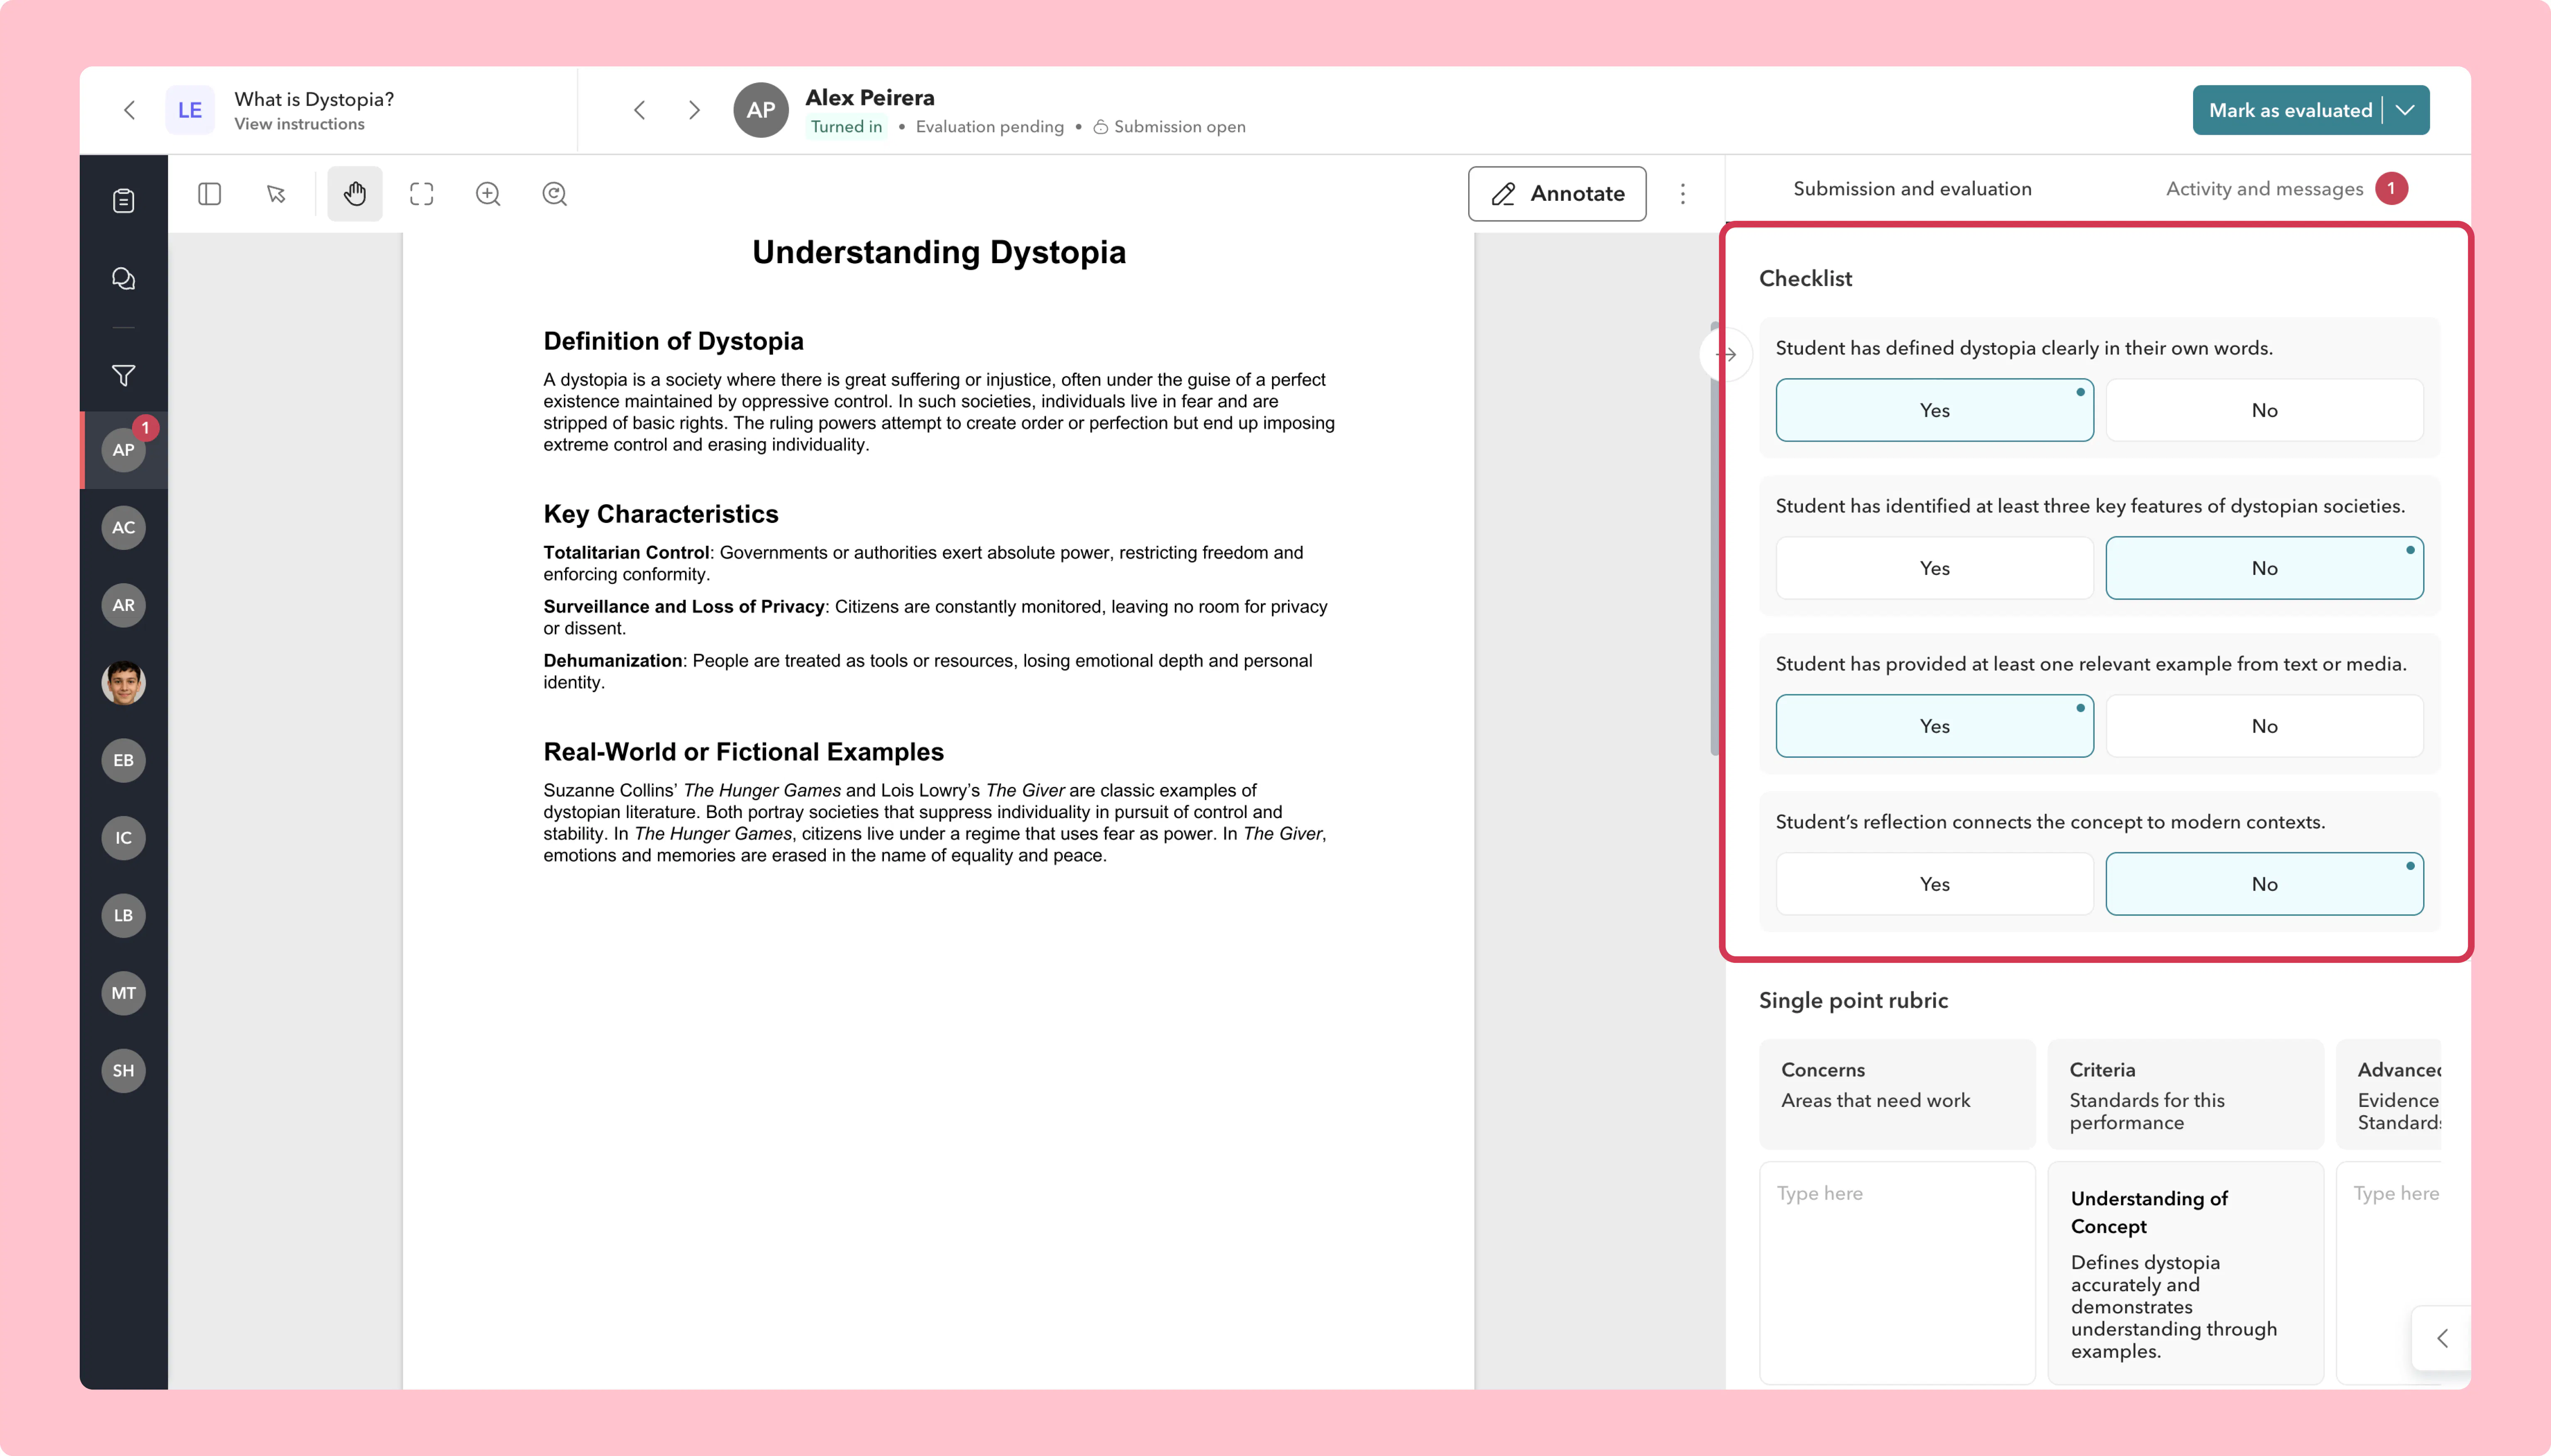Image resolution: width=2551 pixels, height=1456 pixels.
Task: Switch to Submission and evaluation tab
Action: 1912,189
